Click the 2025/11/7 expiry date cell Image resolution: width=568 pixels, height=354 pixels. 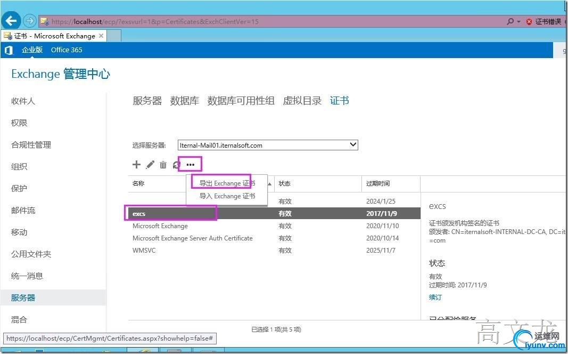[381, 251]
